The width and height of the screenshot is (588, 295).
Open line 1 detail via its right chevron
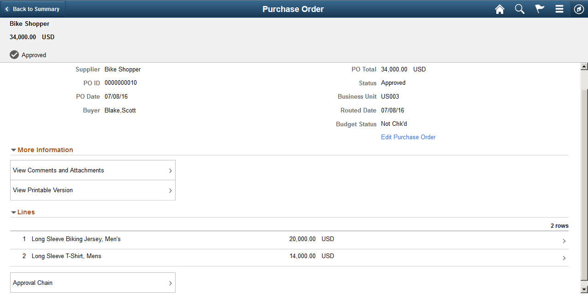pos(564,241)
